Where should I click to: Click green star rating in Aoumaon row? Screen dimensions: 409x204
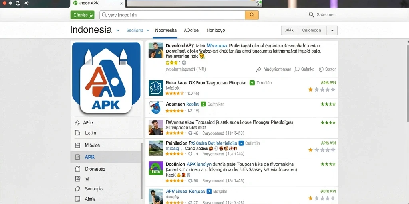pos(328,104)
